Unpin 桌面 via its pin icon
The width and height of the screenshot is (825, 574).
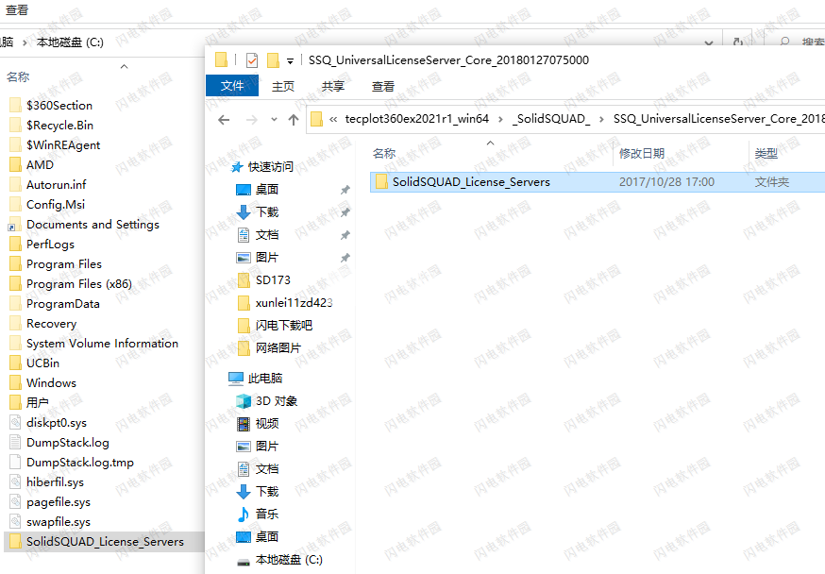(x=345, y=190)
